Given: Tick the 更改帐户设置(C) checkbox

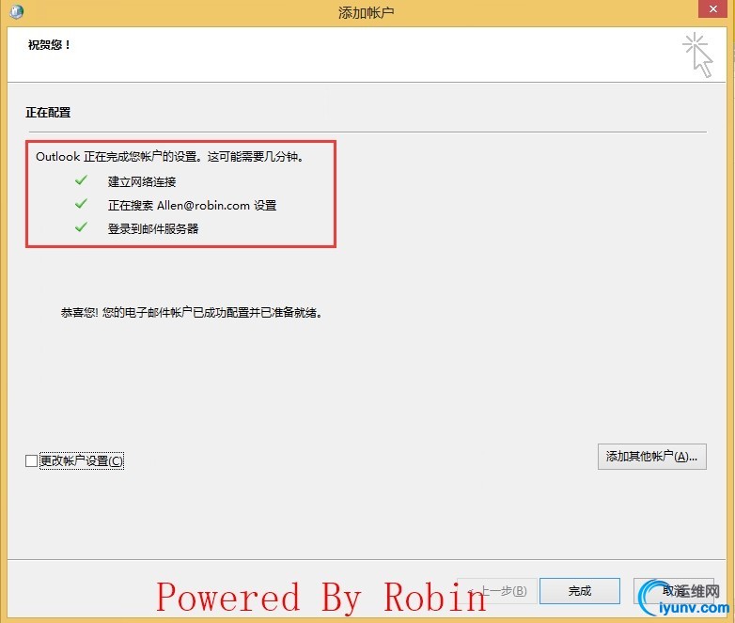Looking at the screenshot, I should click(x=31, y=460).
